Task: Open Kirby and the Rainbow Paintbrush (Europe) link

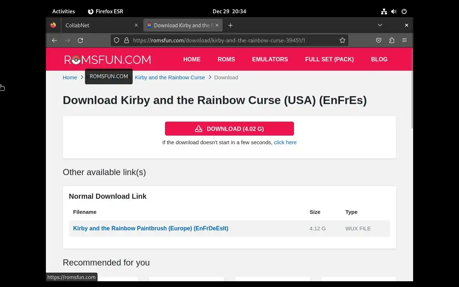Action: (151, 229)
